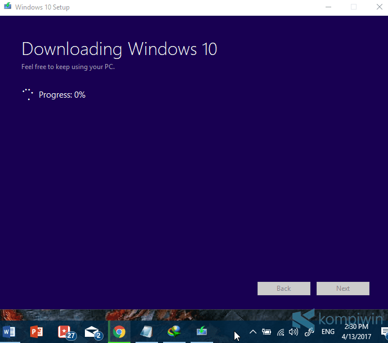Open the red app with 27 badge

tap(66, 332)
